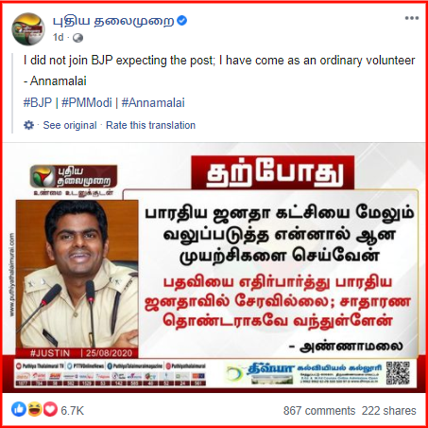Click the blue Like reaction icon
Viewport: 428px width, 428px height.
(19, 409)
